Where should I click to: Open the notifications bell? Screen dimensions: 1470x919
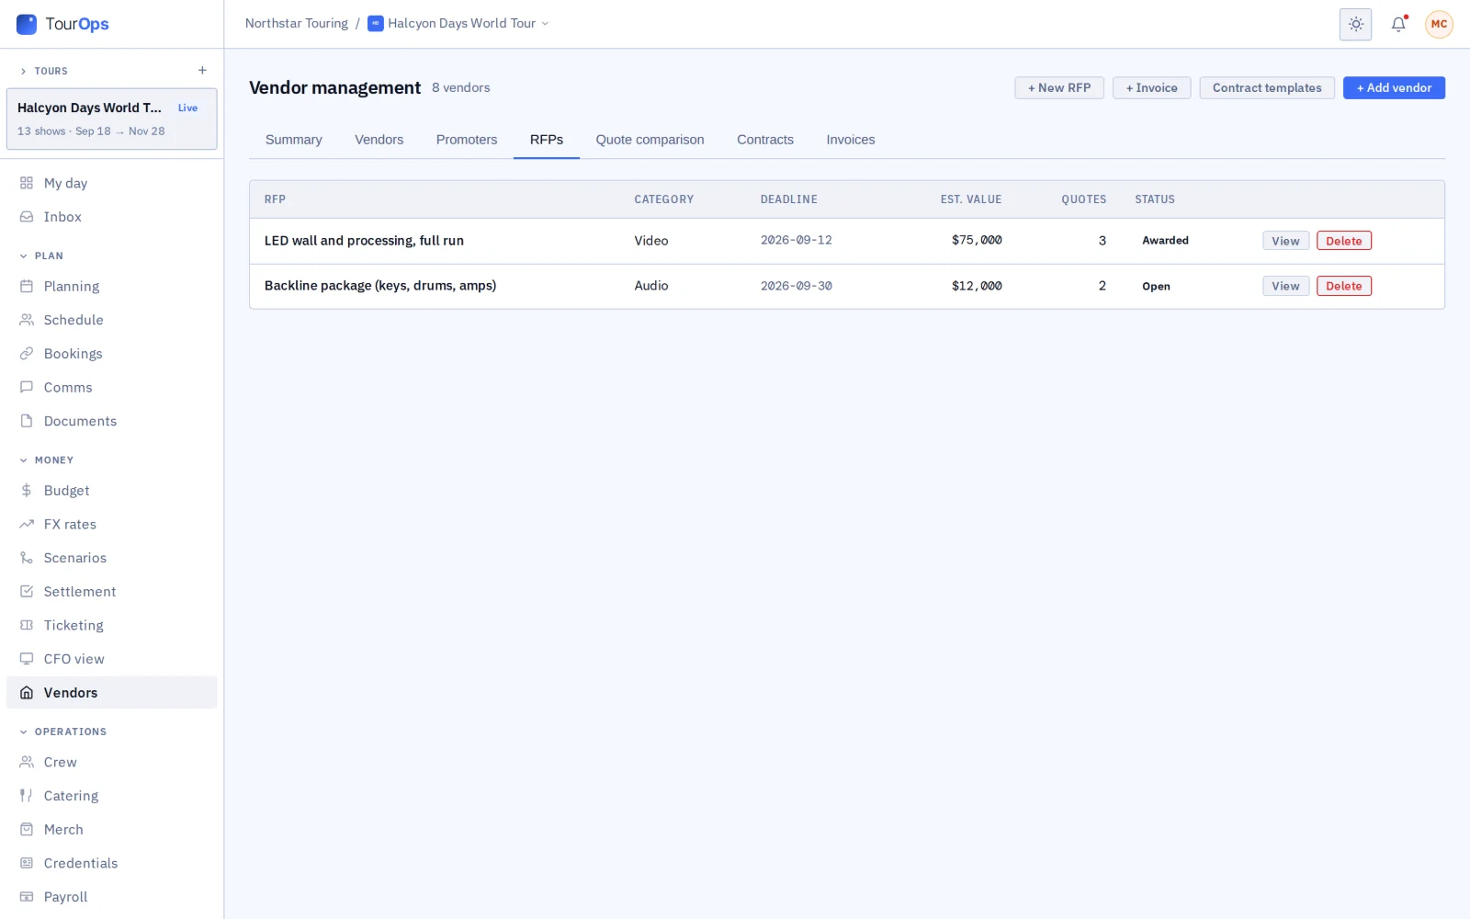[x=1398, y=24]
